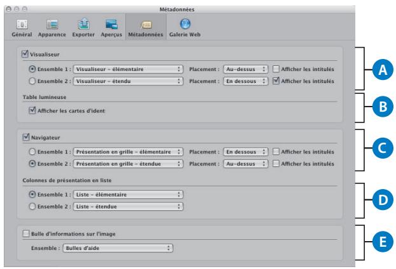The height and width of the screenshot is (269, 396).
Task: Click the Métadonnées tab label
Action: [146, 34]
